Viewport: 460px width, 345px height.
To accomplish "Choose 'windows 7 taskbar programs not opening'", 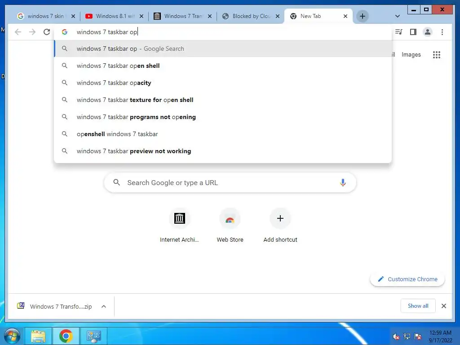I will [x=223, y=117].
